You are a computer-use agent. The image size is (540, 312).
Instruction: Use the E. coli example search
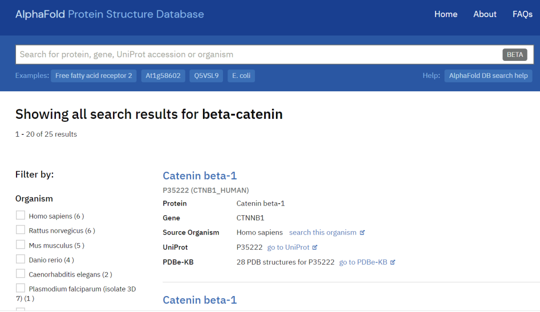point(241,76)
